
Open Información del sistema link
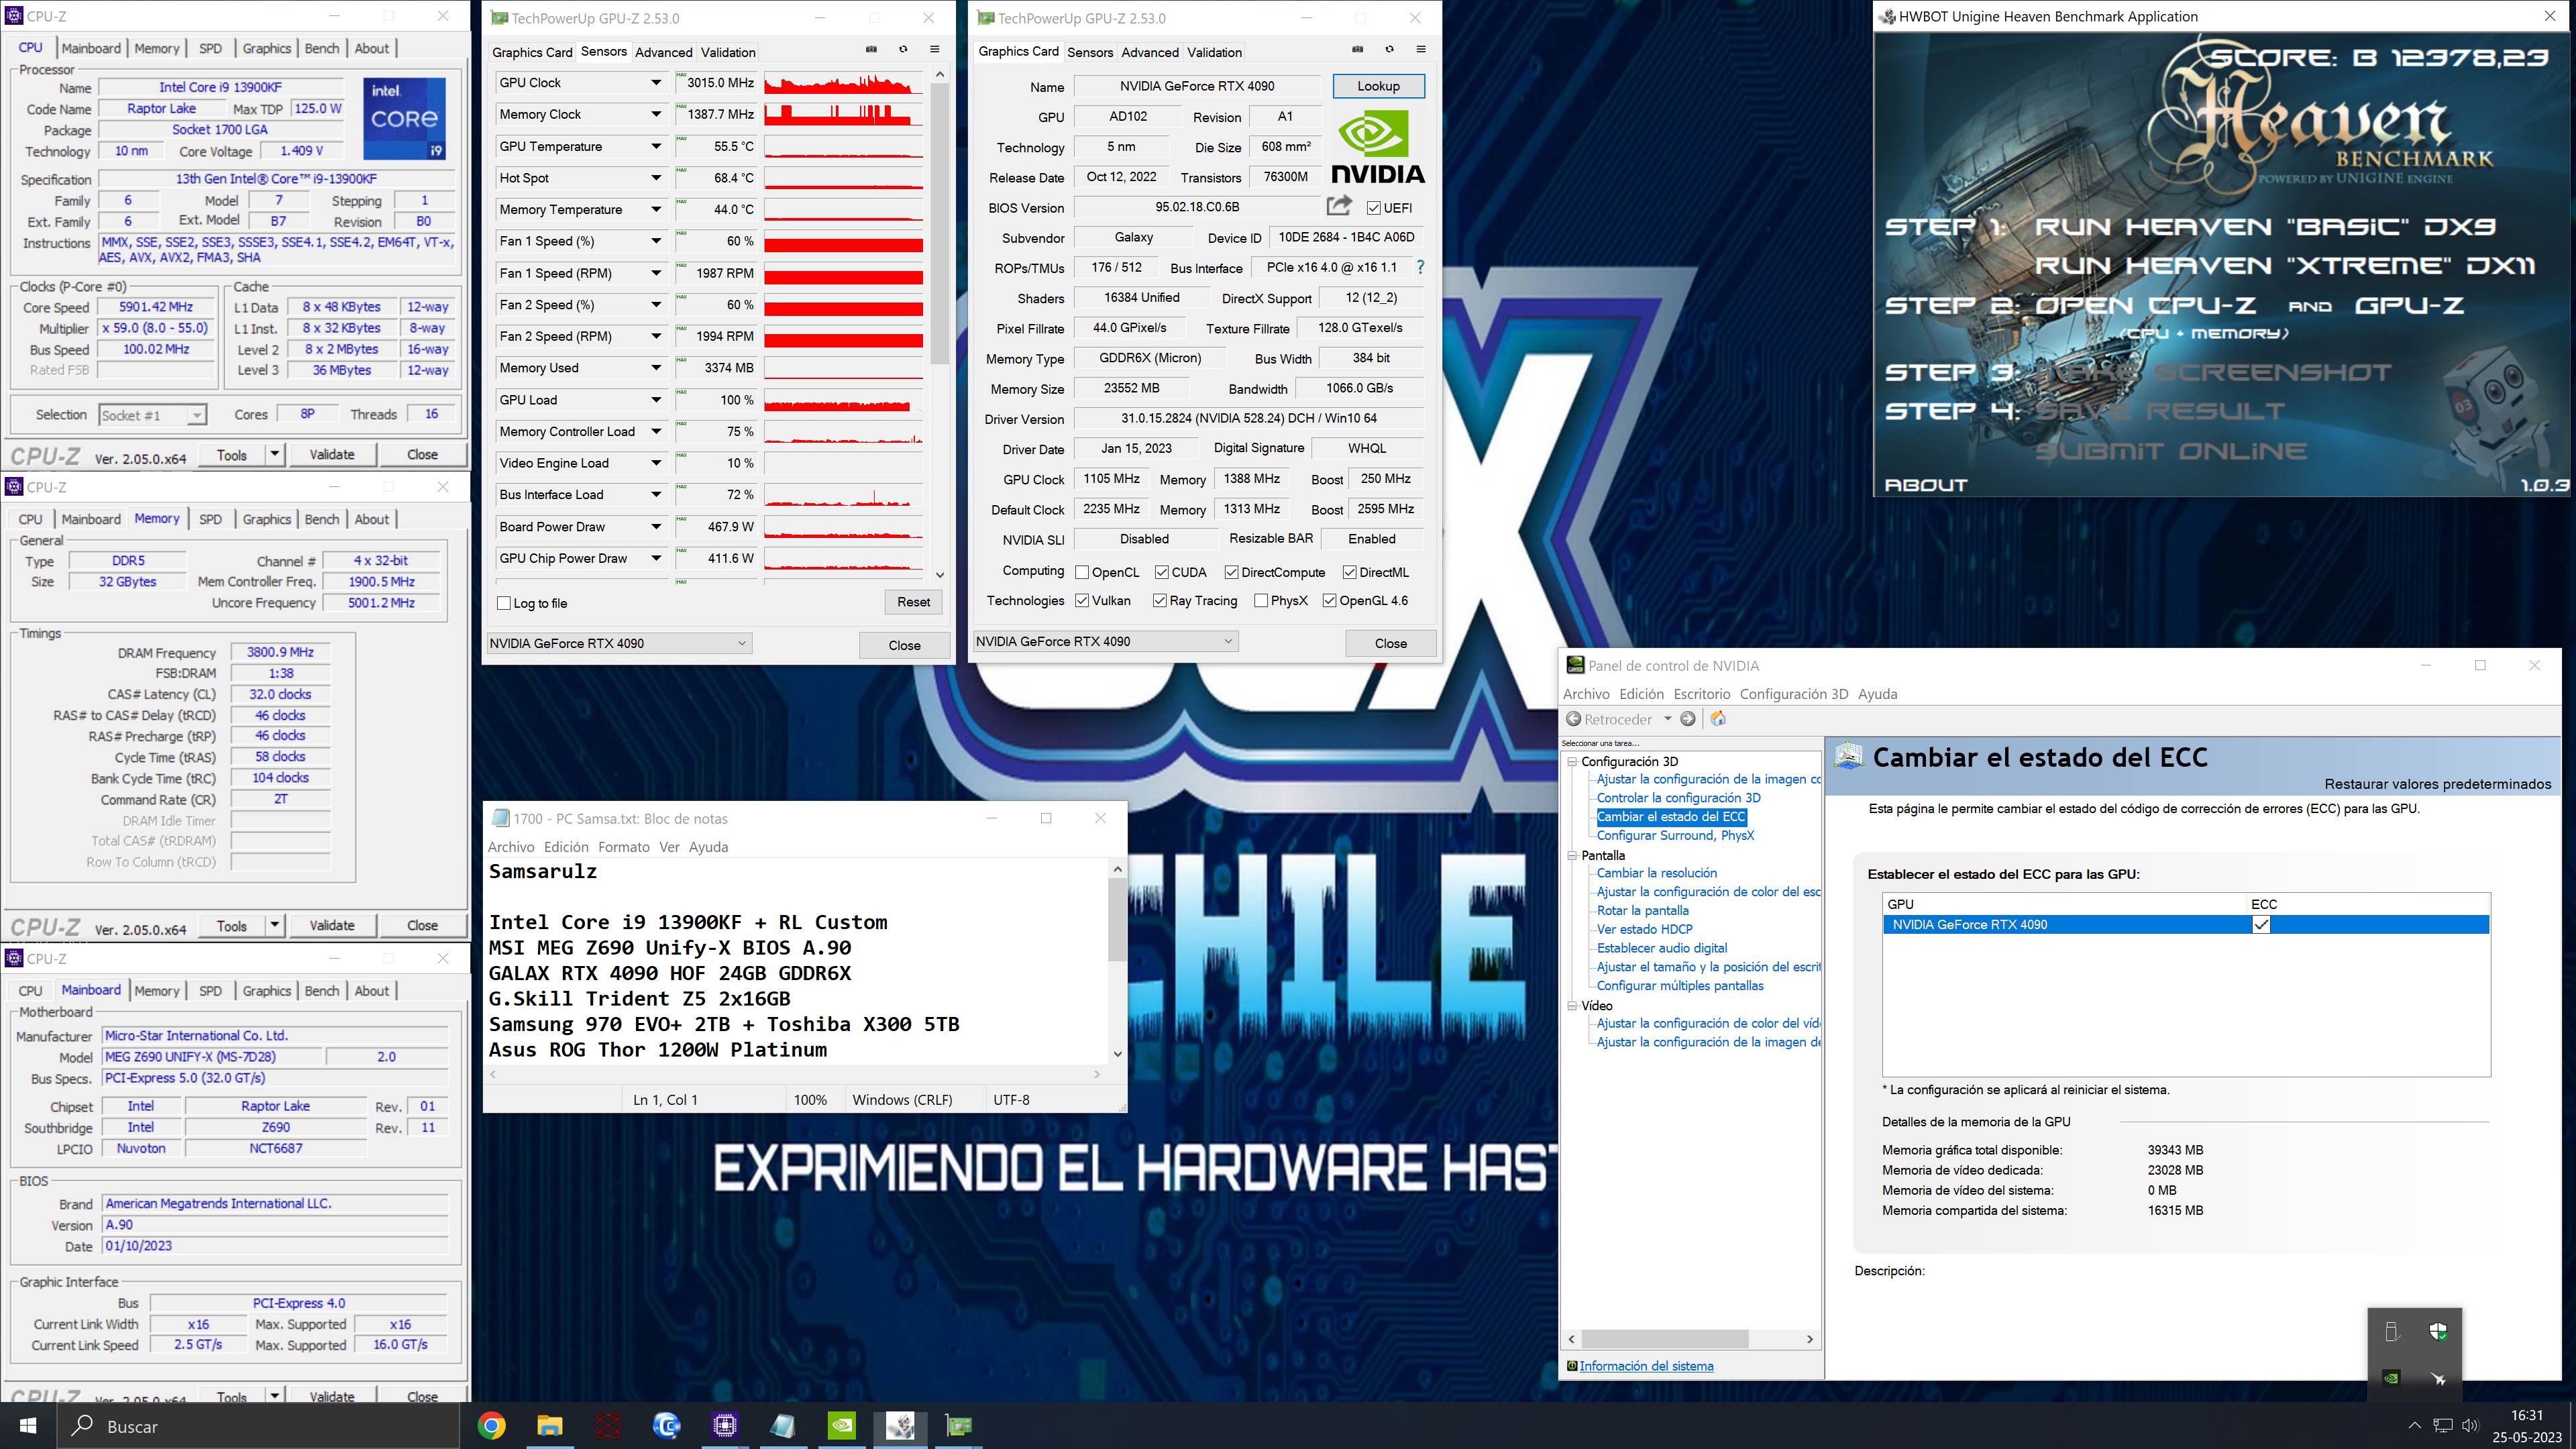pos(1646,1366)
